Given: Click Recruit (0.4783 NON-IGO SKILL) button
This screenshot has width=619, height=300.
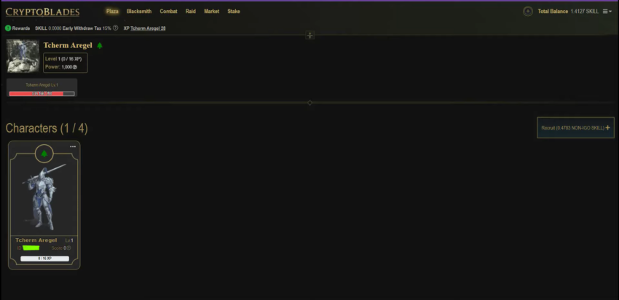Looking at the screenshot, I should pos(575,127).
